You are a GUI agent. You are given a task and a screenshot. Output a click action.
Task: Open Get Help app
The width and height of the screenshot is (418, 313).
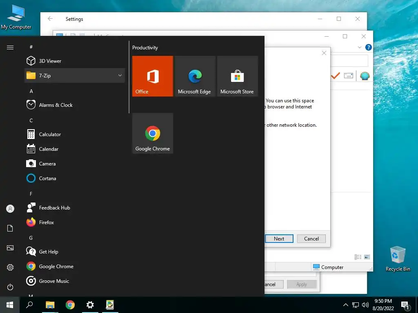[75, 251]
